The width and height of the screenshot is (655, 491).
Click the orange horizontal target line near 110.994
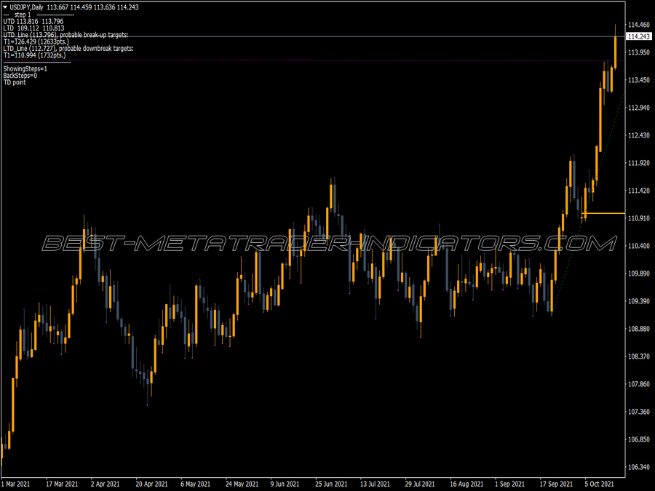coord(603,213)
